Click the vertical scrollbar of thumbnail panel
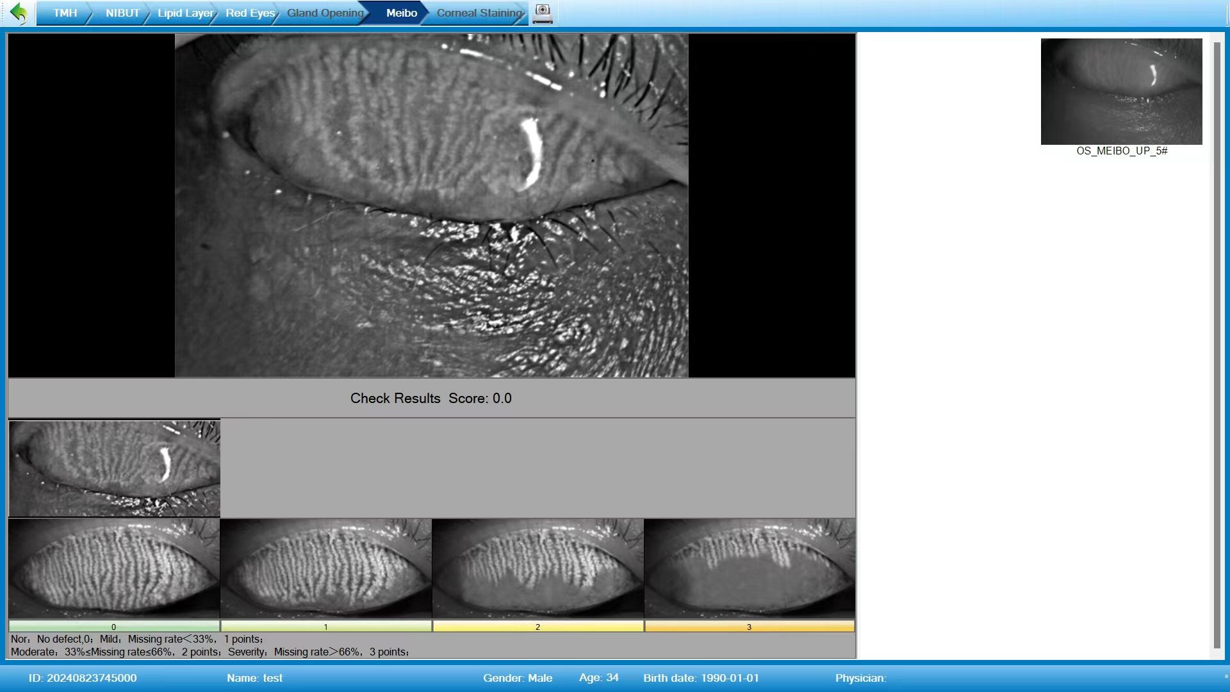This screenshot has width=1230, height=692. click(1217, 346)
